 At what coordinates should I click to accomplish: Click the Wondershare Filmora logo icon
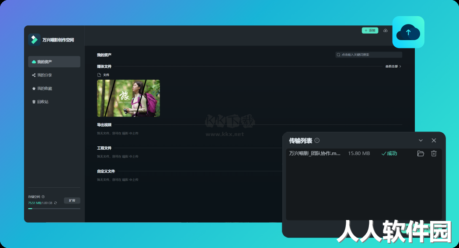tap(34, 39)
